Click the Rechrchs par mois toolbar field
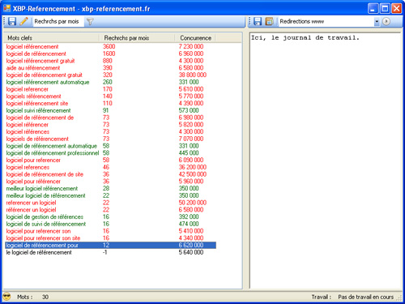This screenshot has height=304, width=405. [x=58, y=21]
